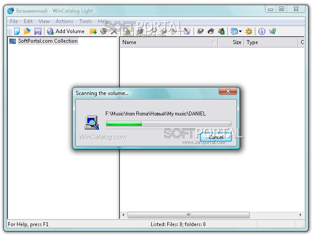The width and height of the screenshot is (312, 237).
Task: Add a new folder with the folder-plus icon
Action: 93,31
